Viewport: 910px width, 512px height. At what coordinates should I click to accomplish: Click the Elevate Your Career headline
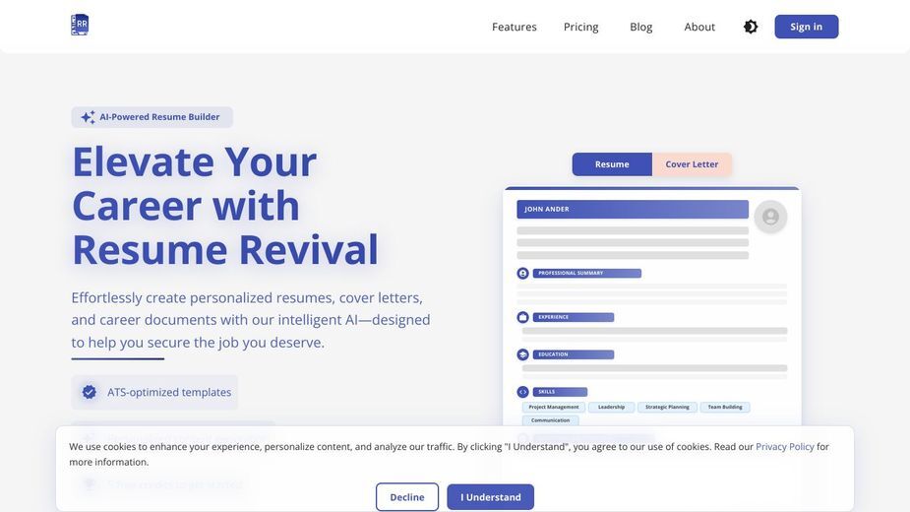click(225, 206)
